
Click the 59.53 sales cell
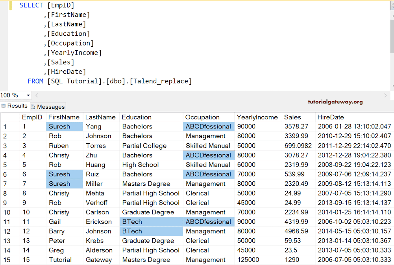298,241
